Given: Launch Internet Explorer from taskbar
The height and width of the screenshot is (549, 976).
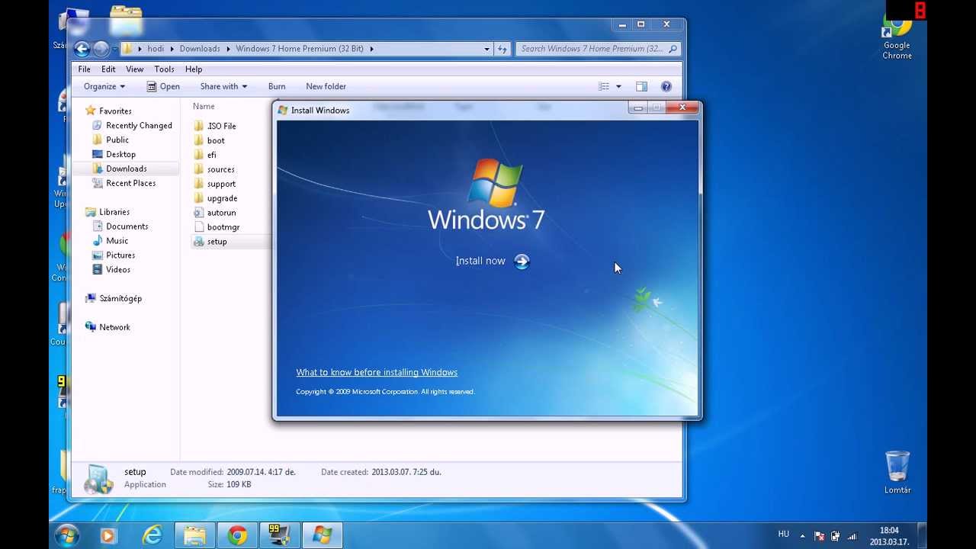Looking at the screenshot, I should [152, 536].
